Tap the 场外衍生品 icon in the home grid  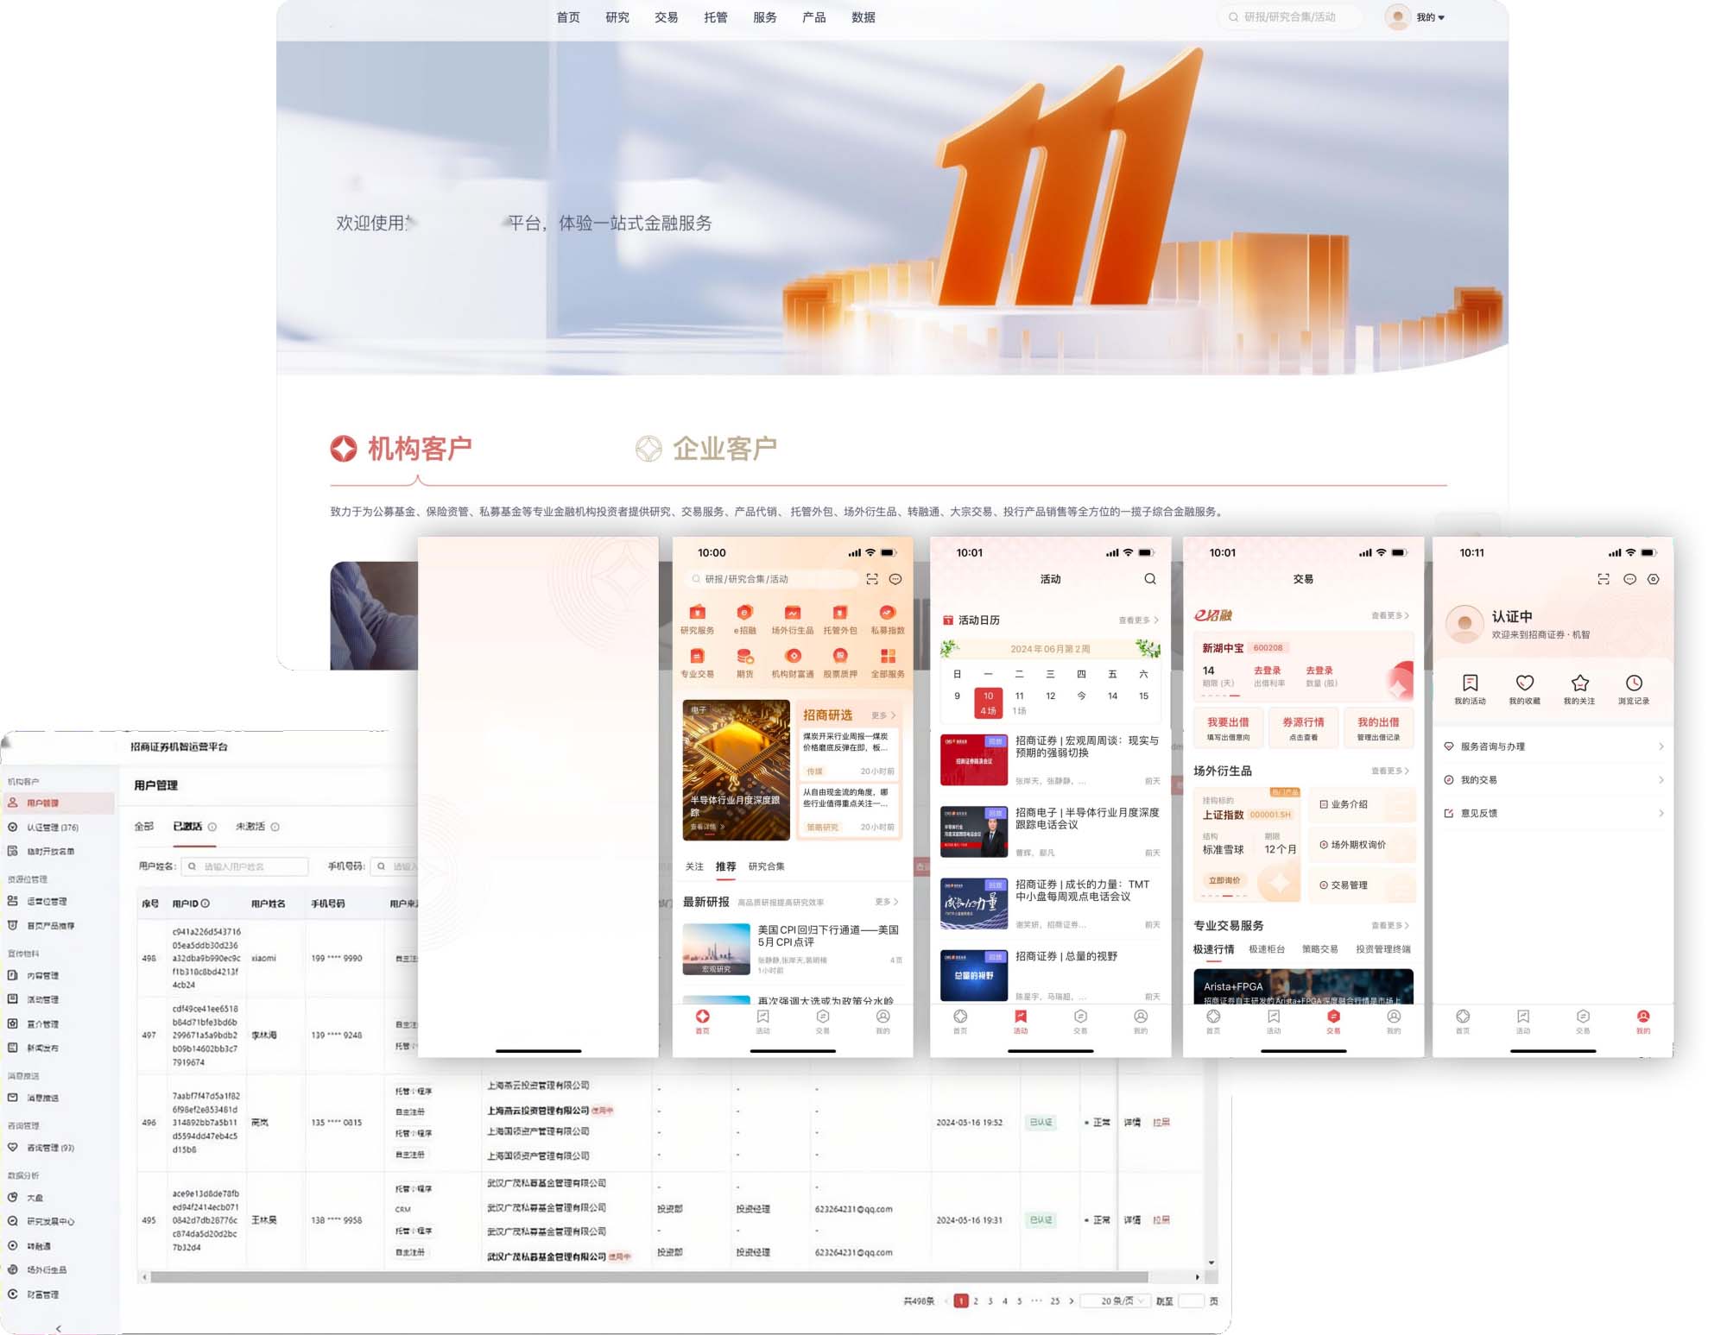793,619
